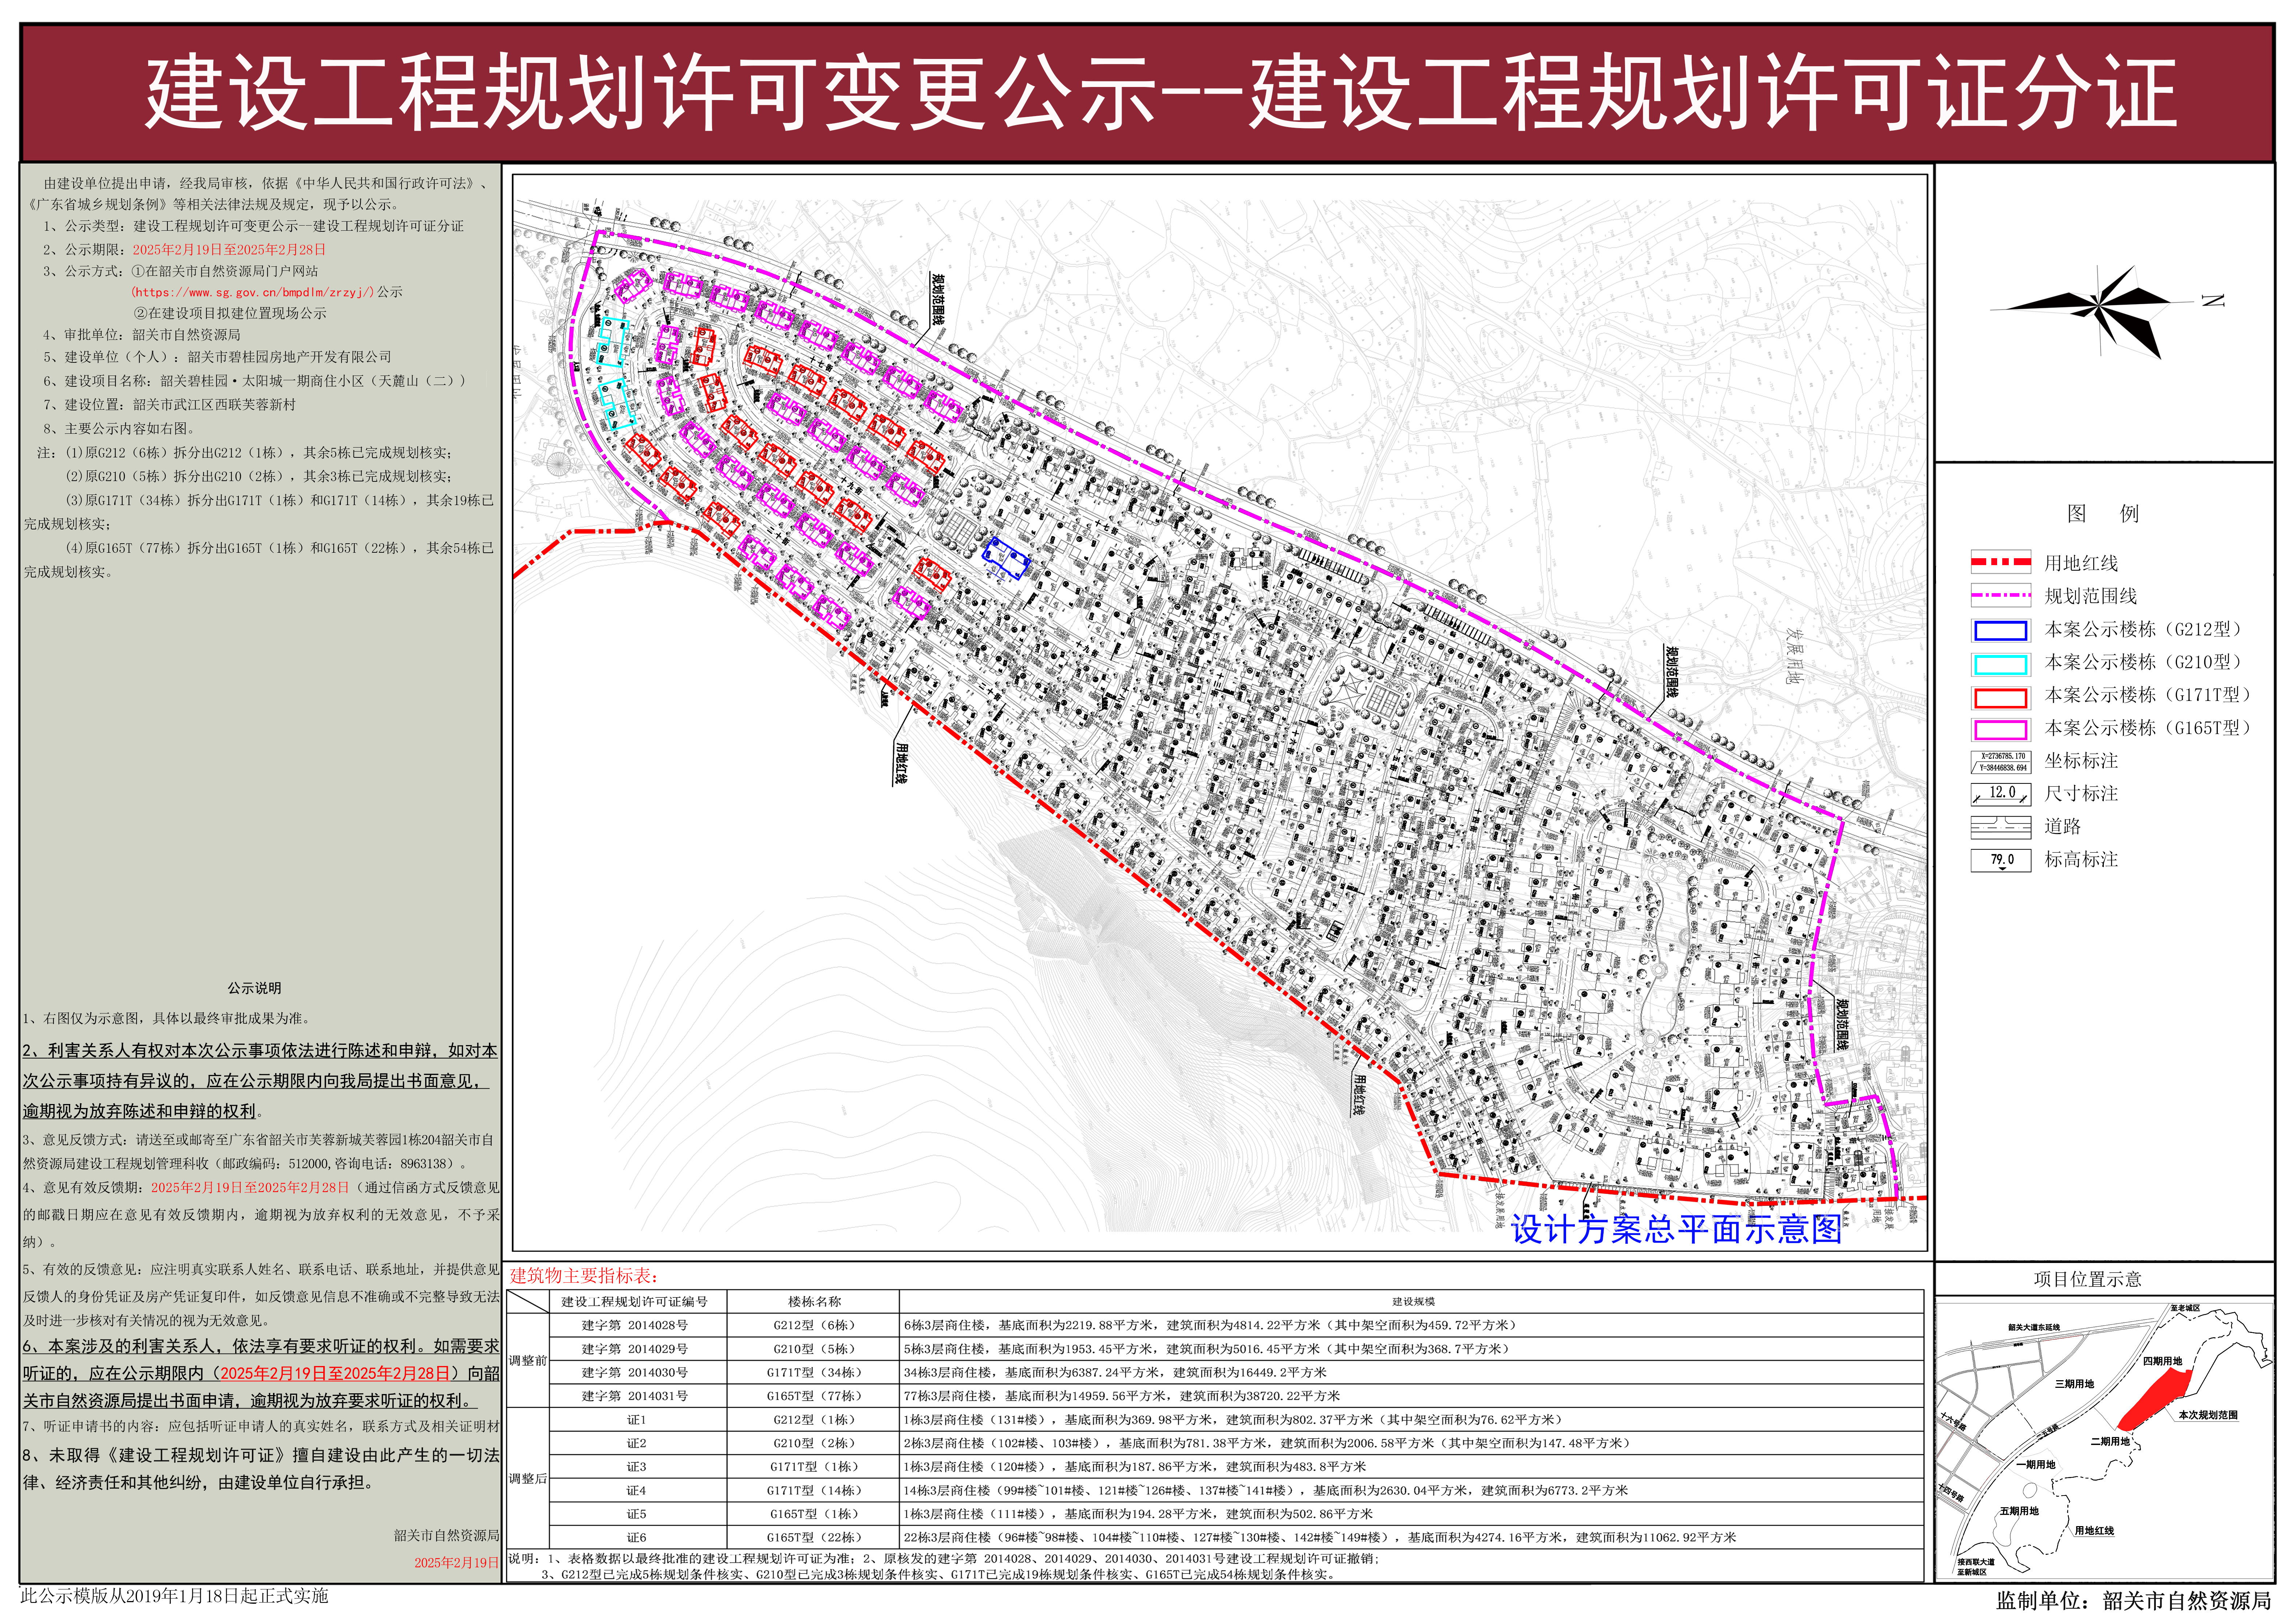The image size is (2296, 1624).
Task: Click the footer note 此公示模版从2019年1月18日起正式实施
Action: click(174, 1596)
